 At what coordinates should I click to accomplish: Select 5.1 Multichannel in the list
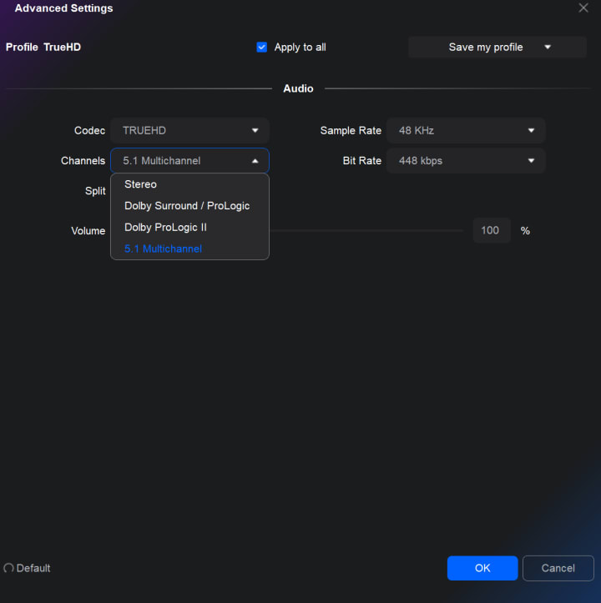[189, 249]
